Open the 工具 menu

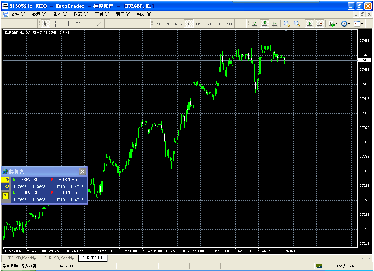pyautogui.click(x=103, y=14)
